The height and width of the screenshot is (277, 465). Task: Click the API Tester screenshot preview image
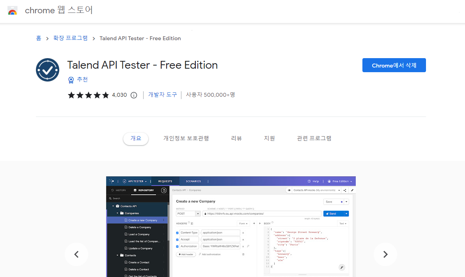(231, 227)
